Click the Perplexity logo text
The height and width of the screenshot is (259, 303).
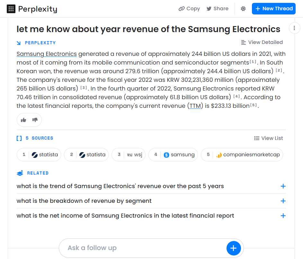(x=38, y=9)
